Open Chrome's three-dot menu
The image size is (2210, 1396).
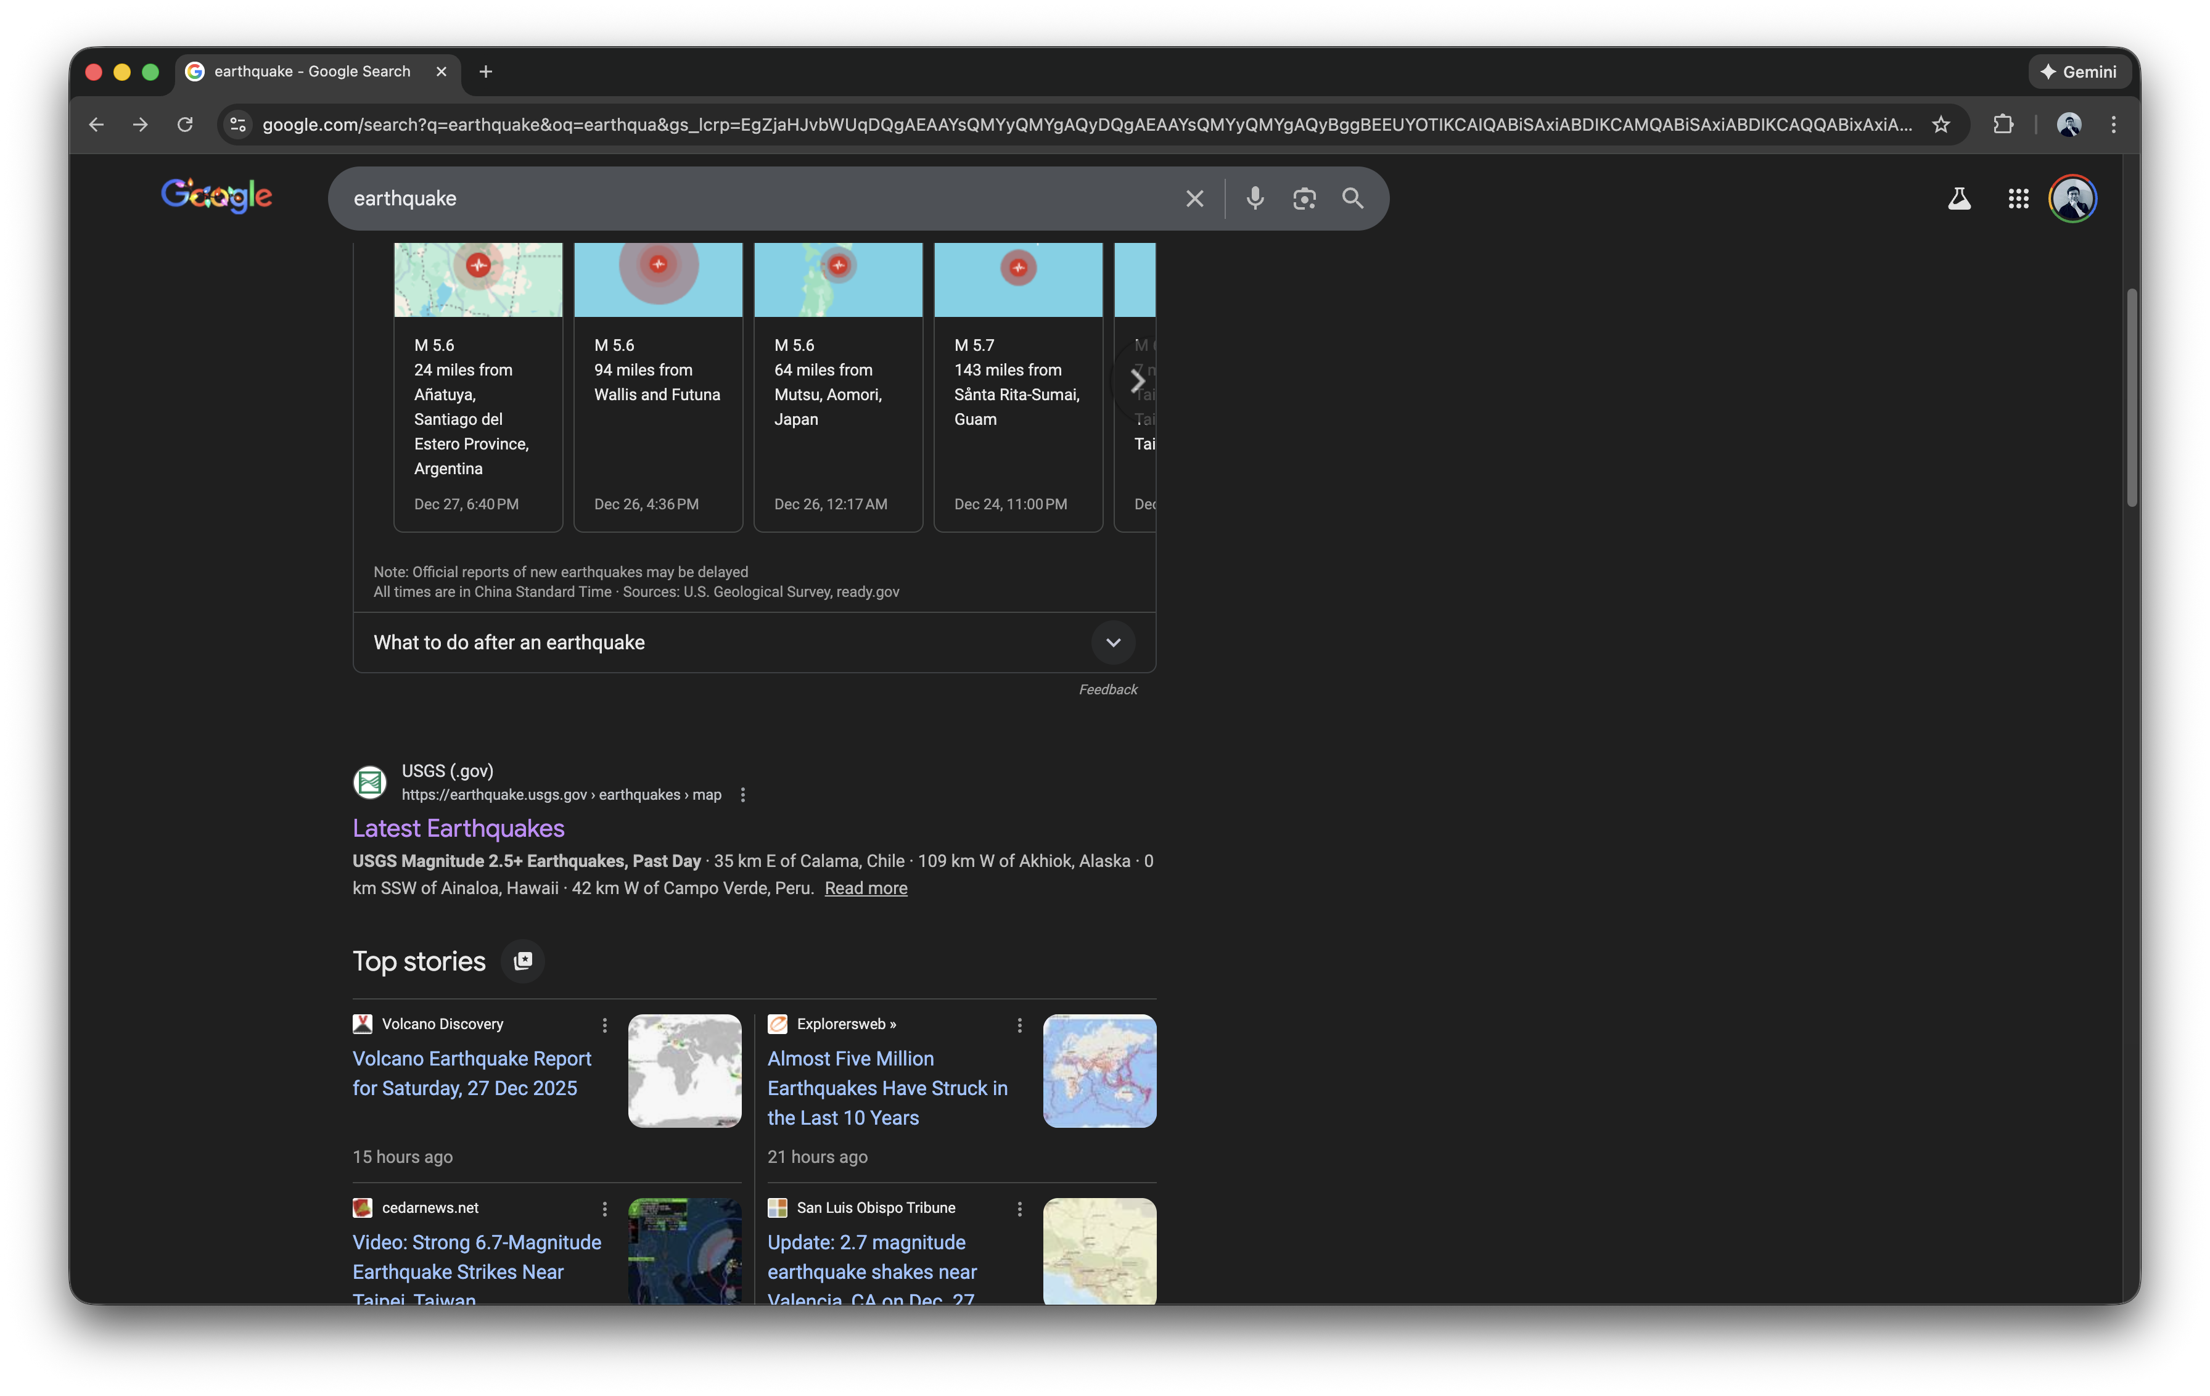(x=2114, y=124)
